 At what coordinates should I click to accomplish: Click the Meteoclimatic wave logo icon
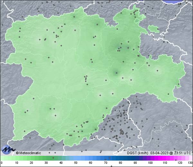[8, 150]
